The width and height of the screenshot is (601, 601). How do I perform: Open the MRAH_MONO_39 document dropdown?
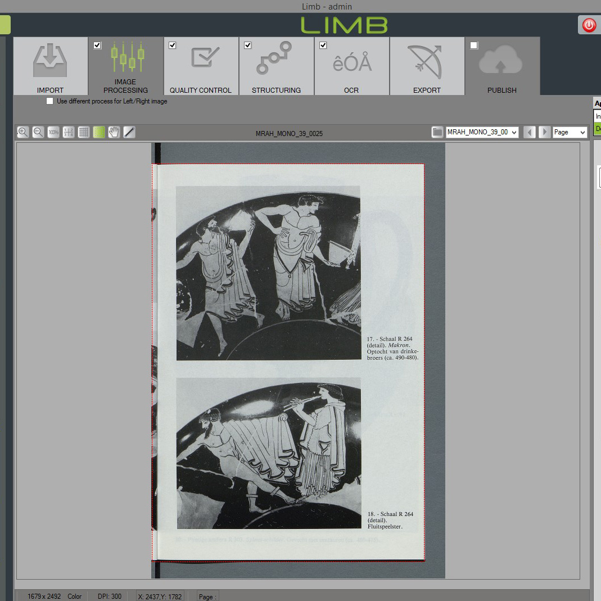tap(482, 132)
